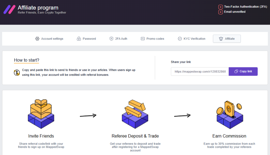This screenshot has width=270, height=155.
Task: Click the KYC Verification checkmark icon
Action: pyautogui.click(x=180, y=39)
